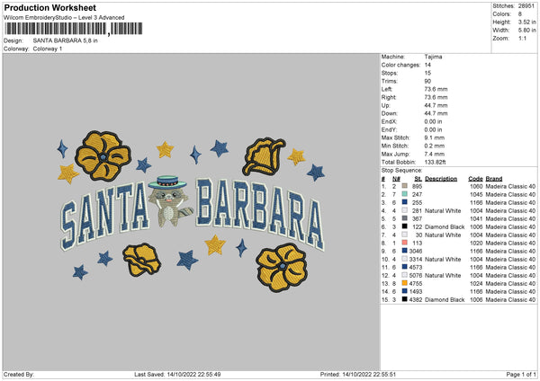
Task: Click 'Madeira Classic 40' in stop 5
Action: [x=510, y=218]
